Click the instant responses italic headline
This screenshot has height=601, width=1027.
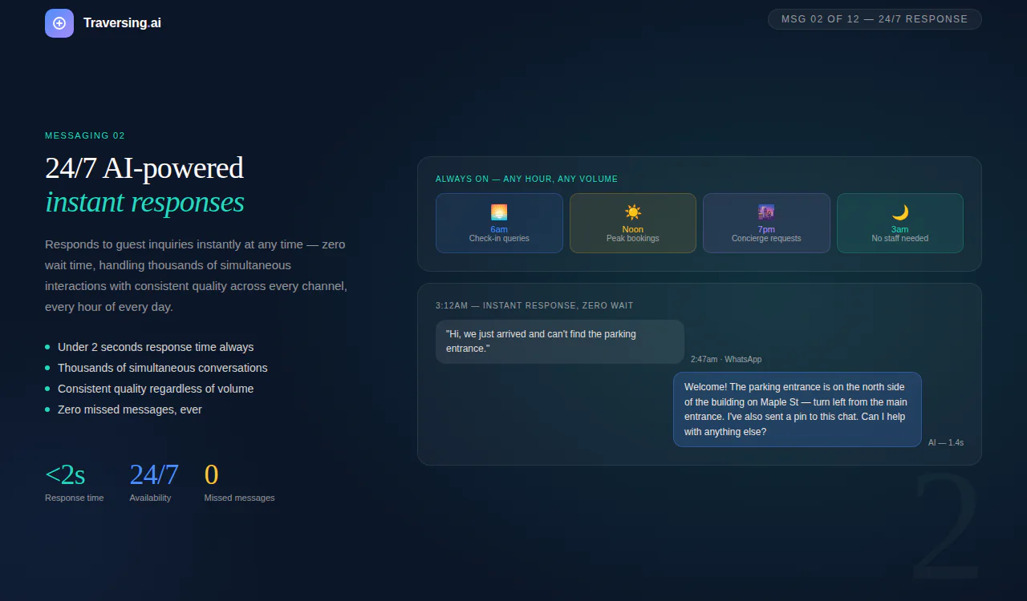(144, 202)
